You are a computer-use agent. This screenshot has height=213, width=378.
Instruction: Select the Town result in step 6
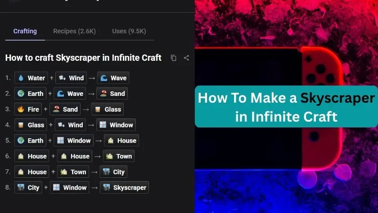click(x=119, y=156)
